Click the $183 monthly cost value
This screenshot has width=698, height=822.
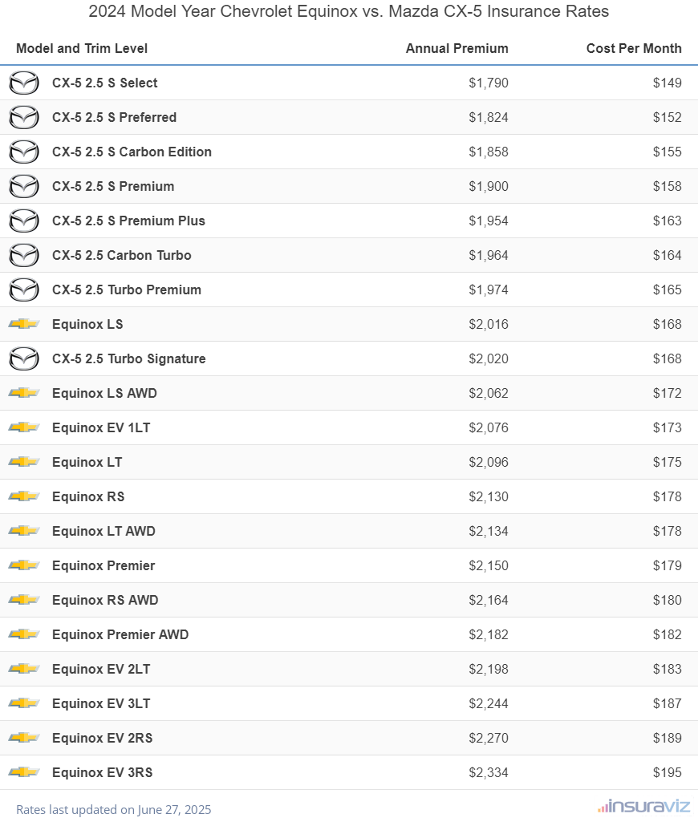(667, 669)
